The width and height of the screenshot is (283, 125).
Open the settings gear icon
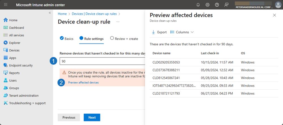coord(207,5)
